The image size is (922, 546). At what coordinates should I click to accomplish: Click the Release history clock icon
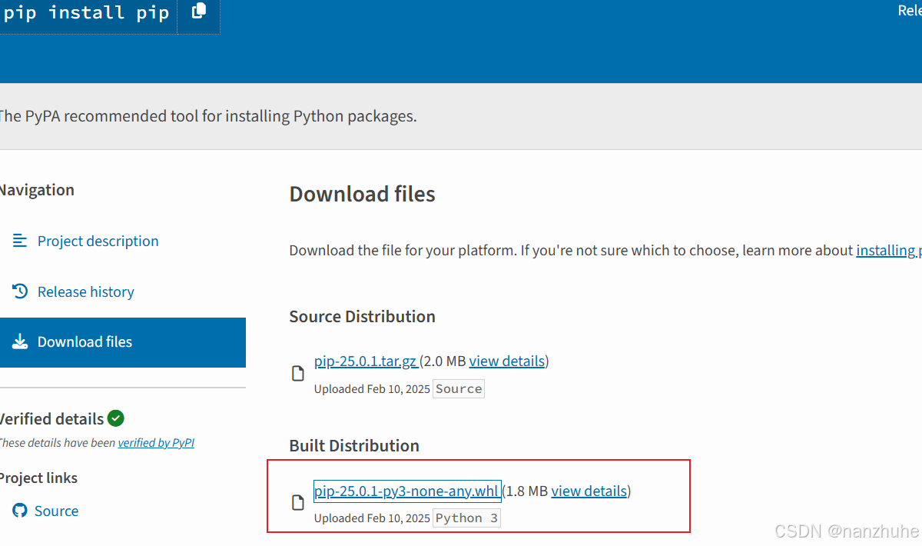[20, 291]
